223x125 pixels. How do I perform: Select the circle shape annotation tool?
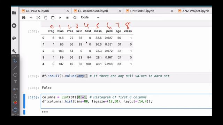(15, 75)
